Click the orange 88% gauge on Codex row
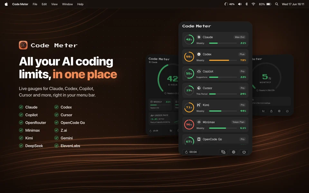The width and height of the screenshot is (309, 193). tap(189, 57)
